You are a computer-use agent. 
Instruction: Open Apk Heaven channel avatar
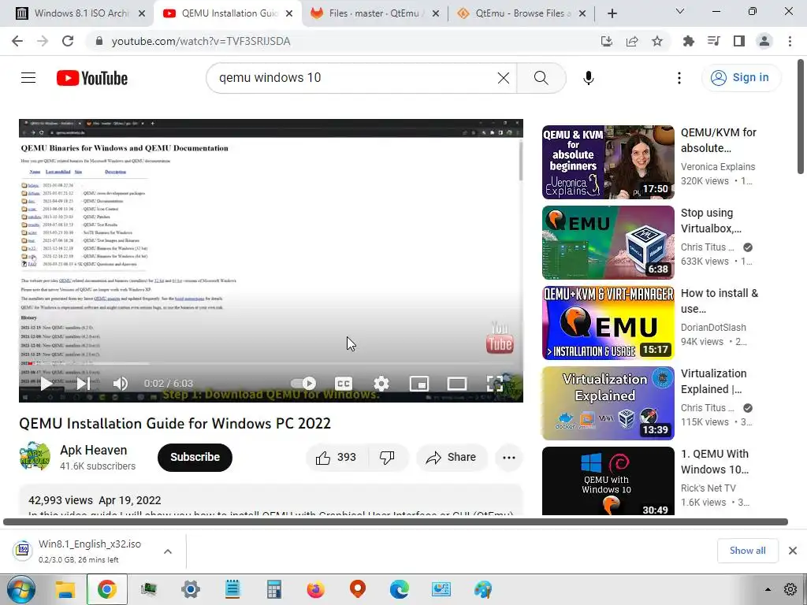[35, 457]
